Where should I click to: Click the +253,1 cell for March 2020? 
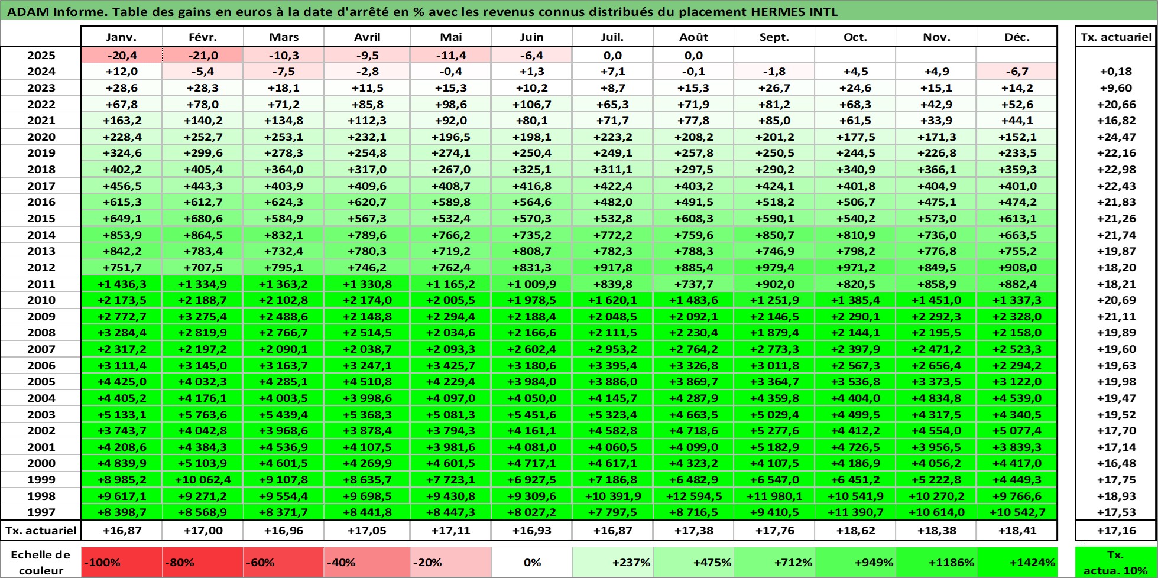[x=284, y=137]
